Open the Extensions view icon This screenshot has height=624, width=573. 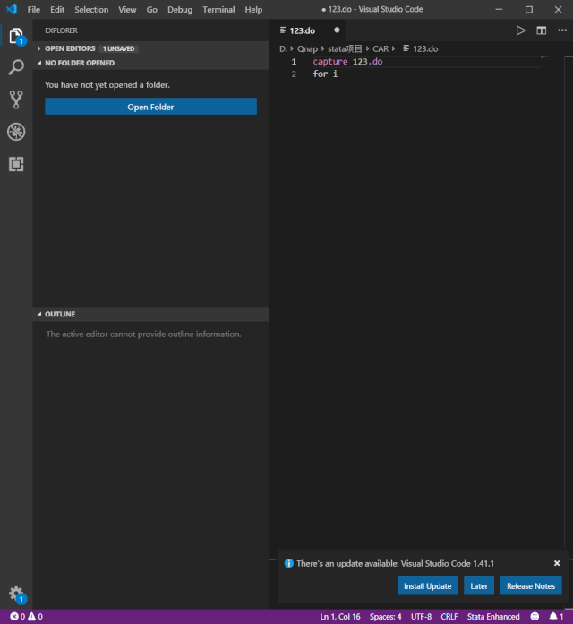pos(16,164)
